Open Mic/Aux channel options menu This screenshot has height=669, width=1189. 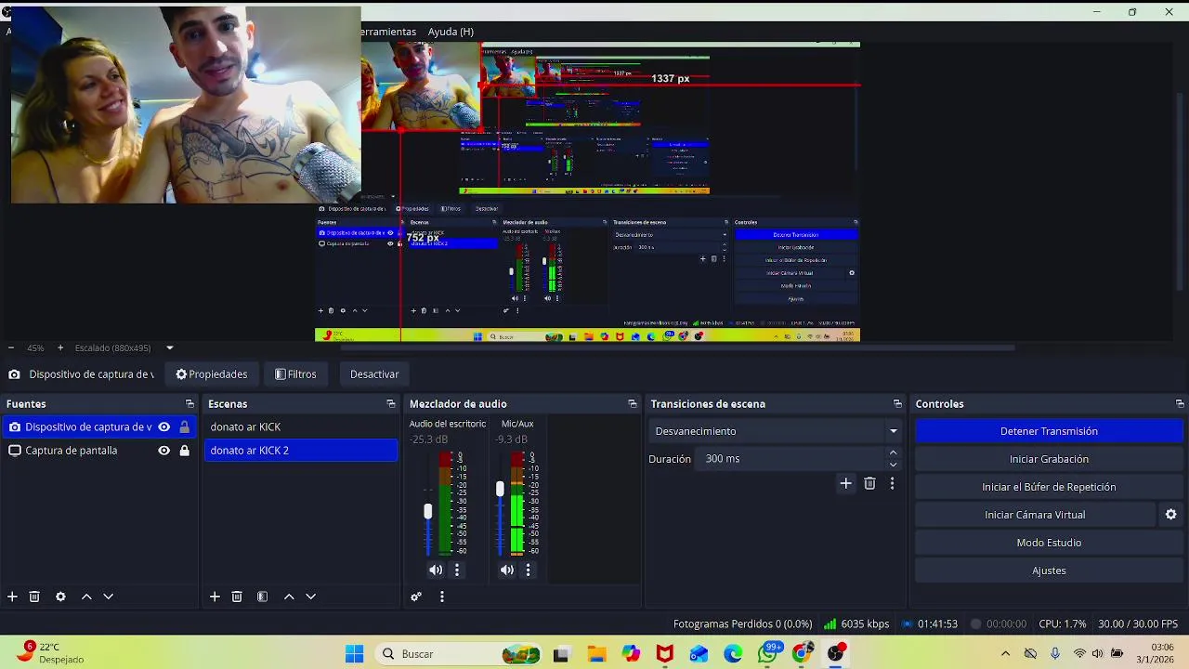(528, 570)
